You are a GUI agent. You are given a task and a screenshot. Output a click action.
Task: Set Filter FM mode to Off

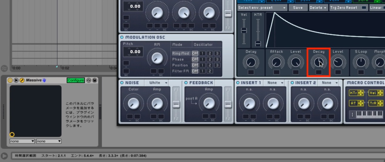(x=195, y=71)
